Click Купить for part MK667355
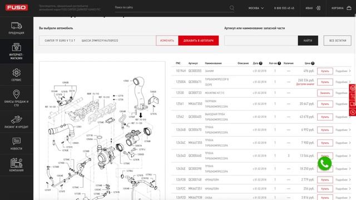This screenshot has width=356, height=200. pos(325,143)
